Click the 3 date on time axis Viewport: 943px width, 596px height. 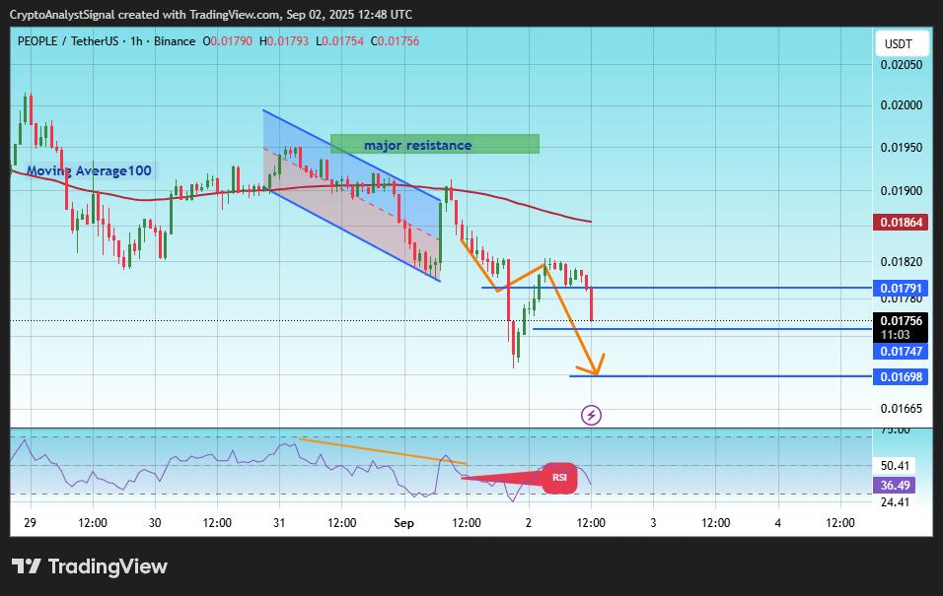pos(653,523)
